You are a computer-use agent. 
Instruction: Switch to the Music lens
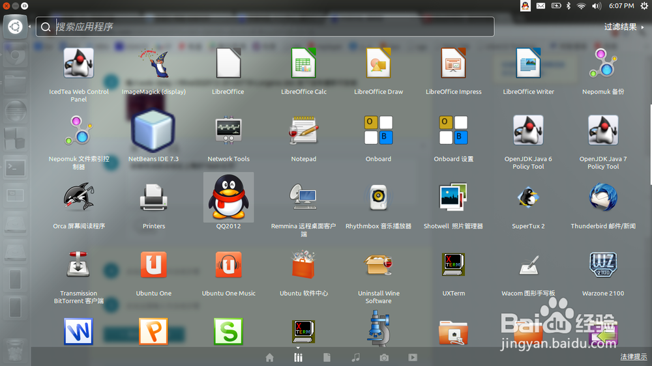(x=355, y=358)
